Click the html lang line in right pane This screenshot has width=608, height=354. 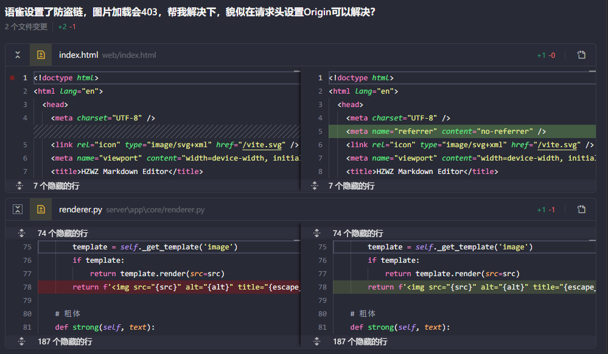(363, 91)
